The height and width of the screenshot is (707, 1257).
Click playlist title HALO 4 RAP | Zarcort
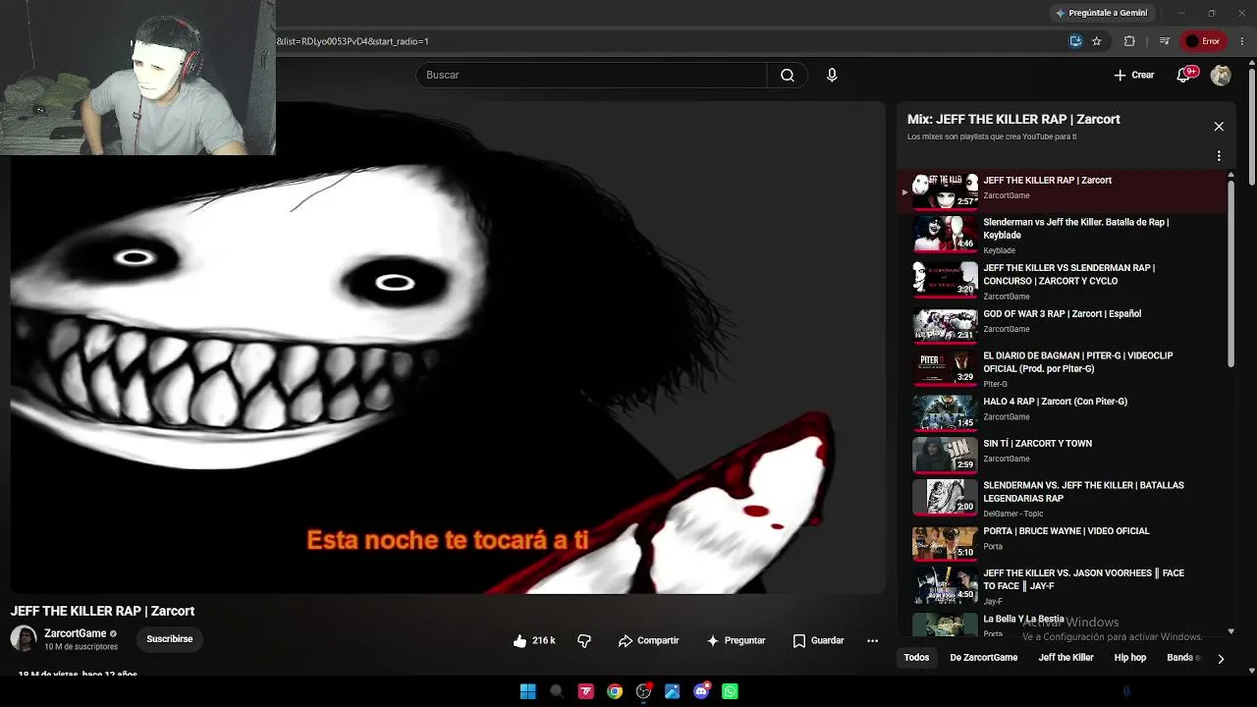(x=1055, y=402)
